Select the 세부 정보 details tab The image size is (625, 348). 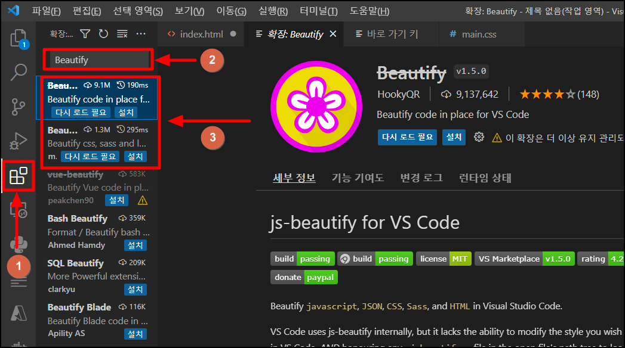tap(294, 178)
